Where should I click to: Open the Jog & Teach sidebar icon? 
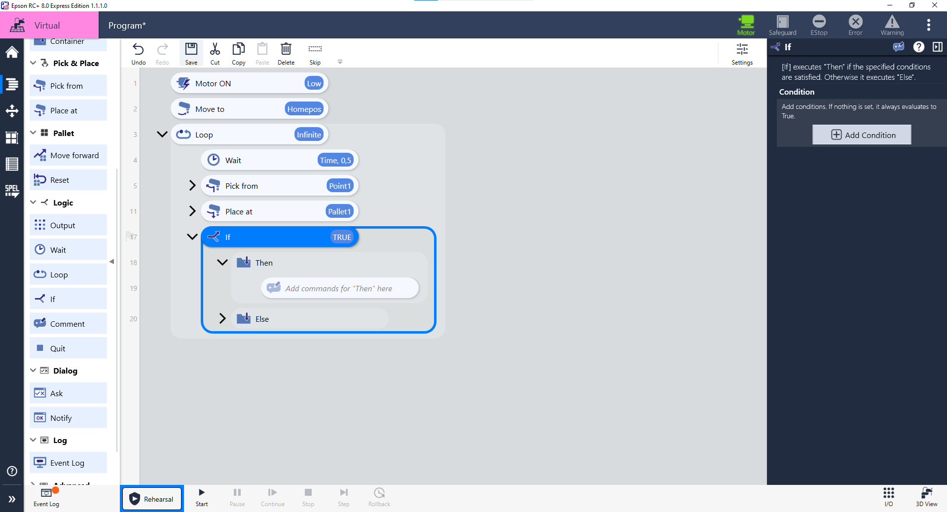pyautogui.click(x=12, y=111)
